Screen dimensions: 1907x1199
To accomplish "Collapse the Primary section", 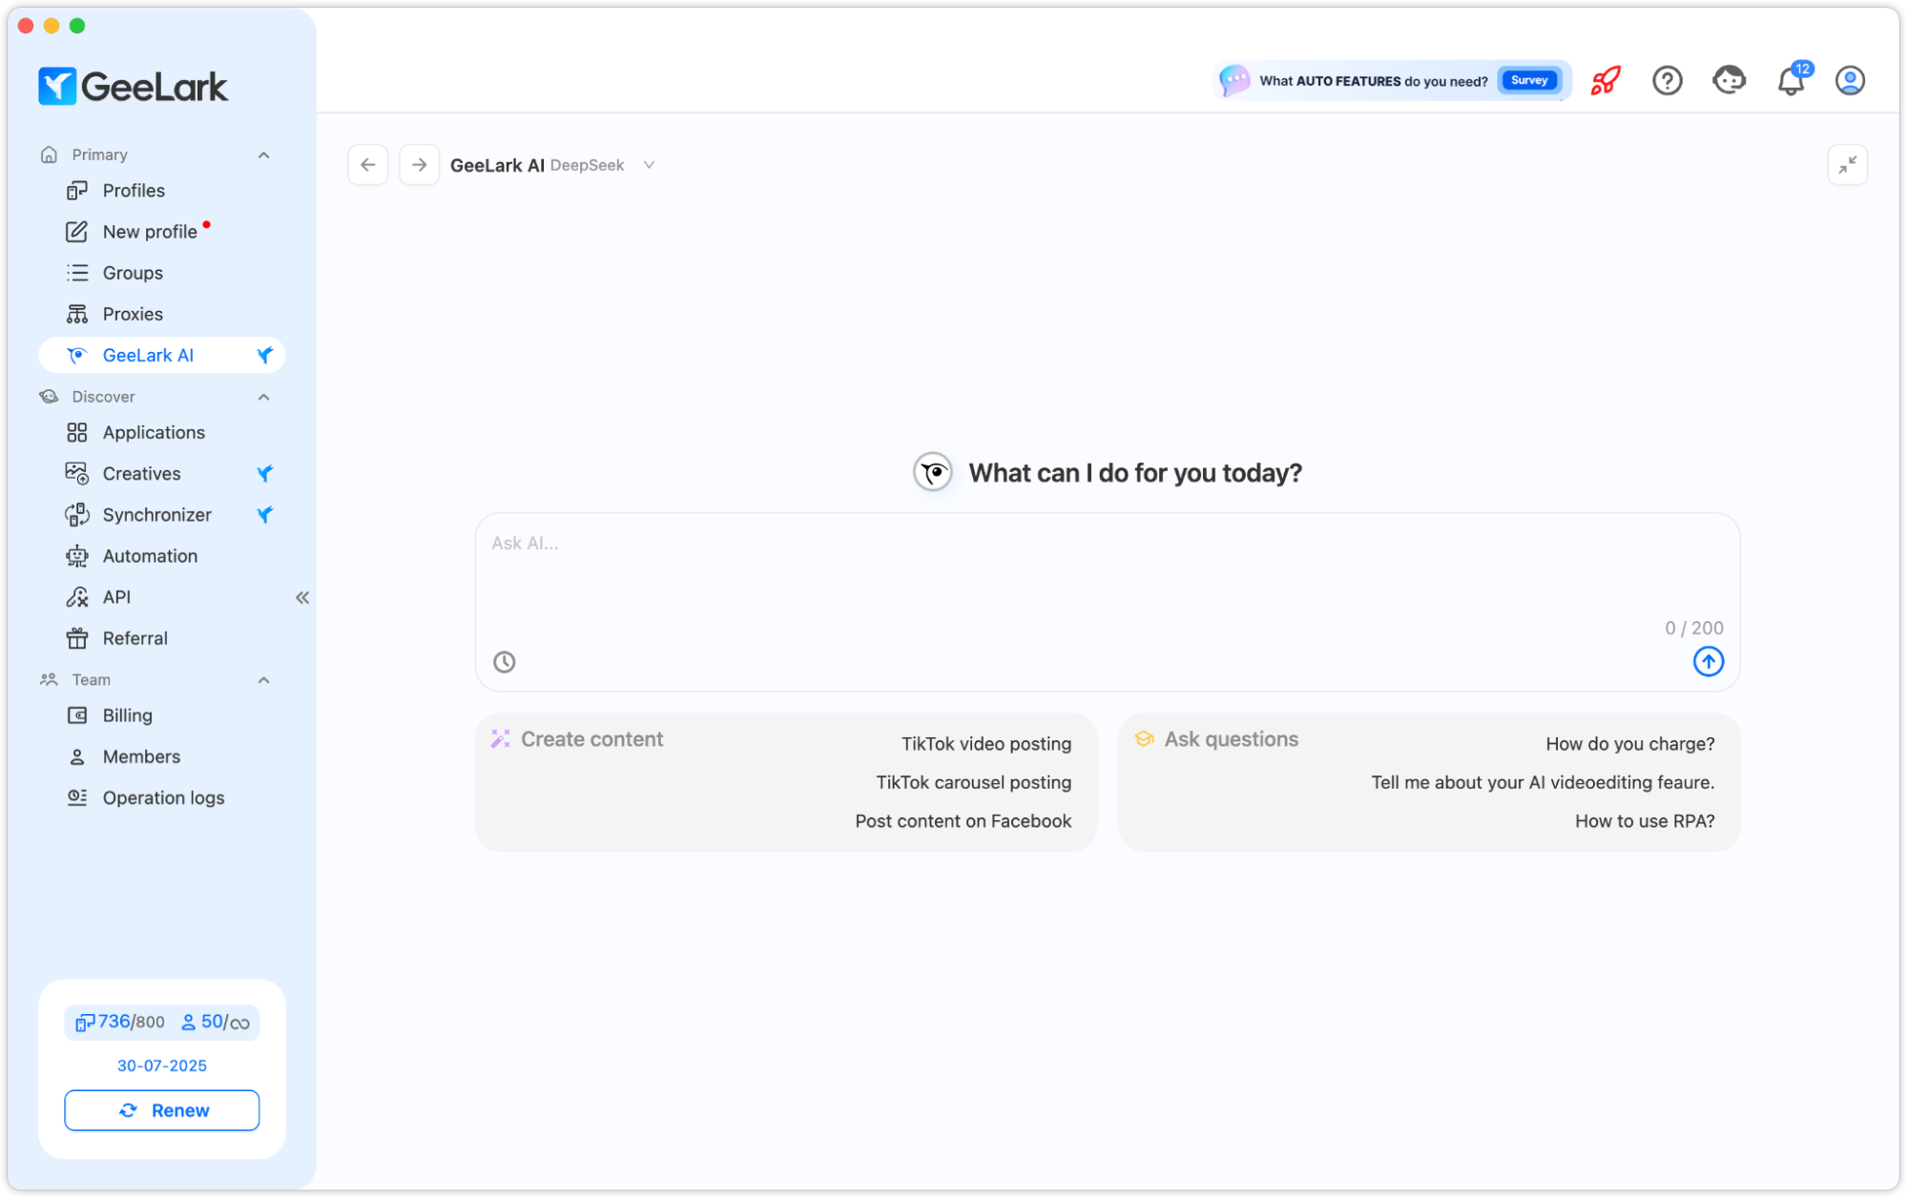I will (264, 155).
